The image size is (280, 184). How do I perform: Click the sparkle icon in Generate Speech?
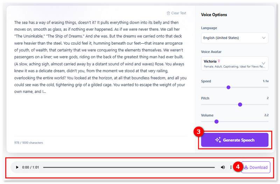point(218,140)
